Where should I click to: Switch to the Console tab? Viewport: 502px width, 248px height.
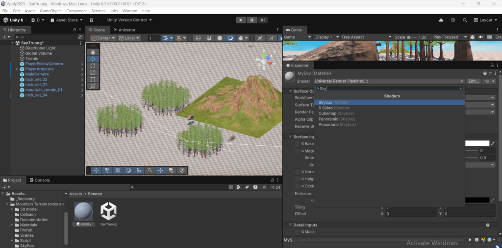(x=39, y=180)
